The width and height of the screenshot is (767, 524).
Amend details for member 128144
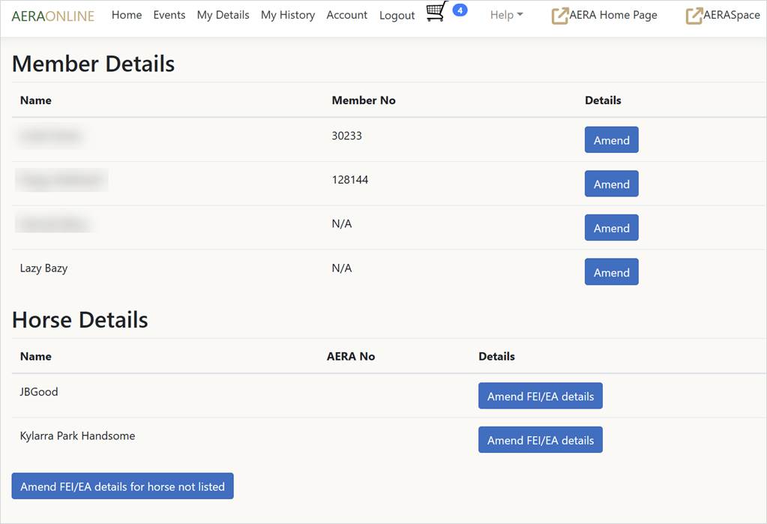point(611,184)
